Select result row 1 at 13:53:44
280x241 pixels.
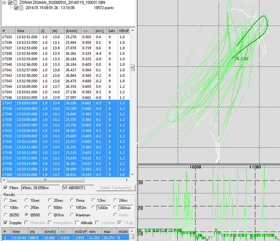pos(65,238)
